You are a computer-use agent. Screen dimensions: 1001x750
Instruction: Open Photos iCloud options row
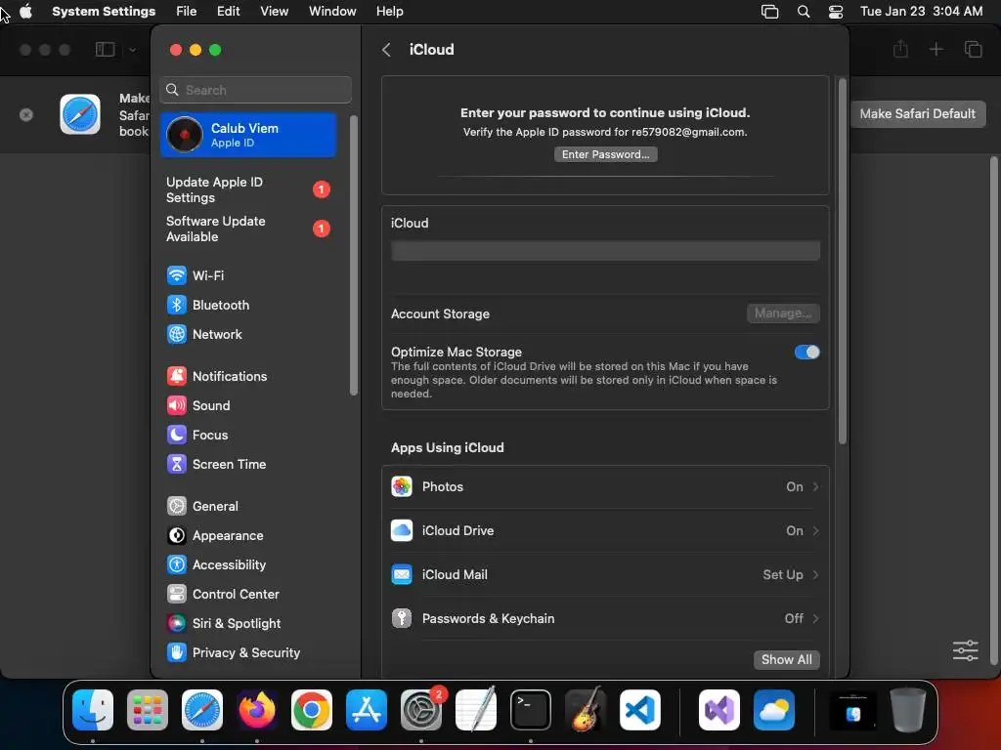click(x=605, y=486)
